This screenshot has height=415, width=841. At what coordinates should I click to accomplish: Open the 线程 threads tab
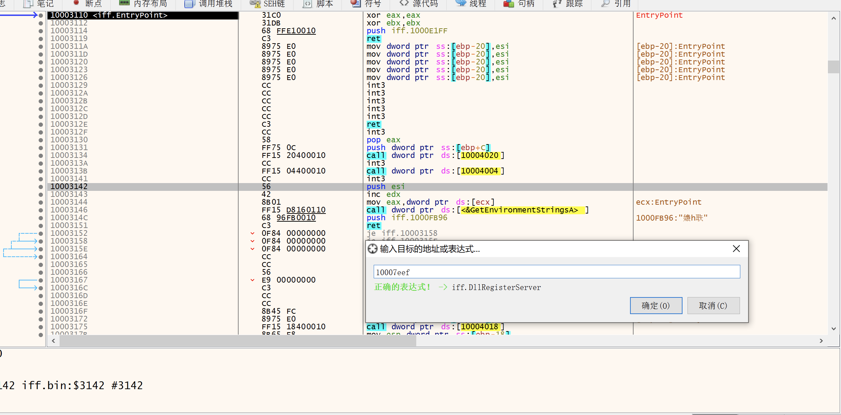click(471, 4)
